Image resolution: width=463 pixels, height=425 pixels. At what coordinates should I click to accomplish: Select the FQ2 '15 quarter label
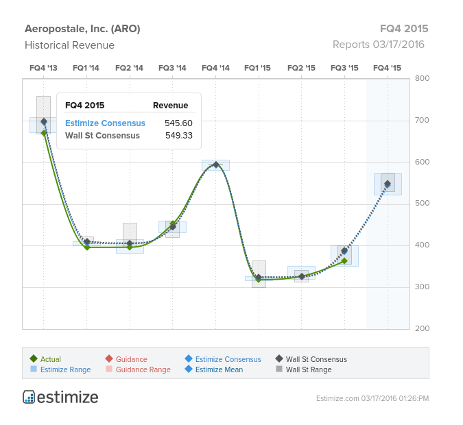(301, 68)
